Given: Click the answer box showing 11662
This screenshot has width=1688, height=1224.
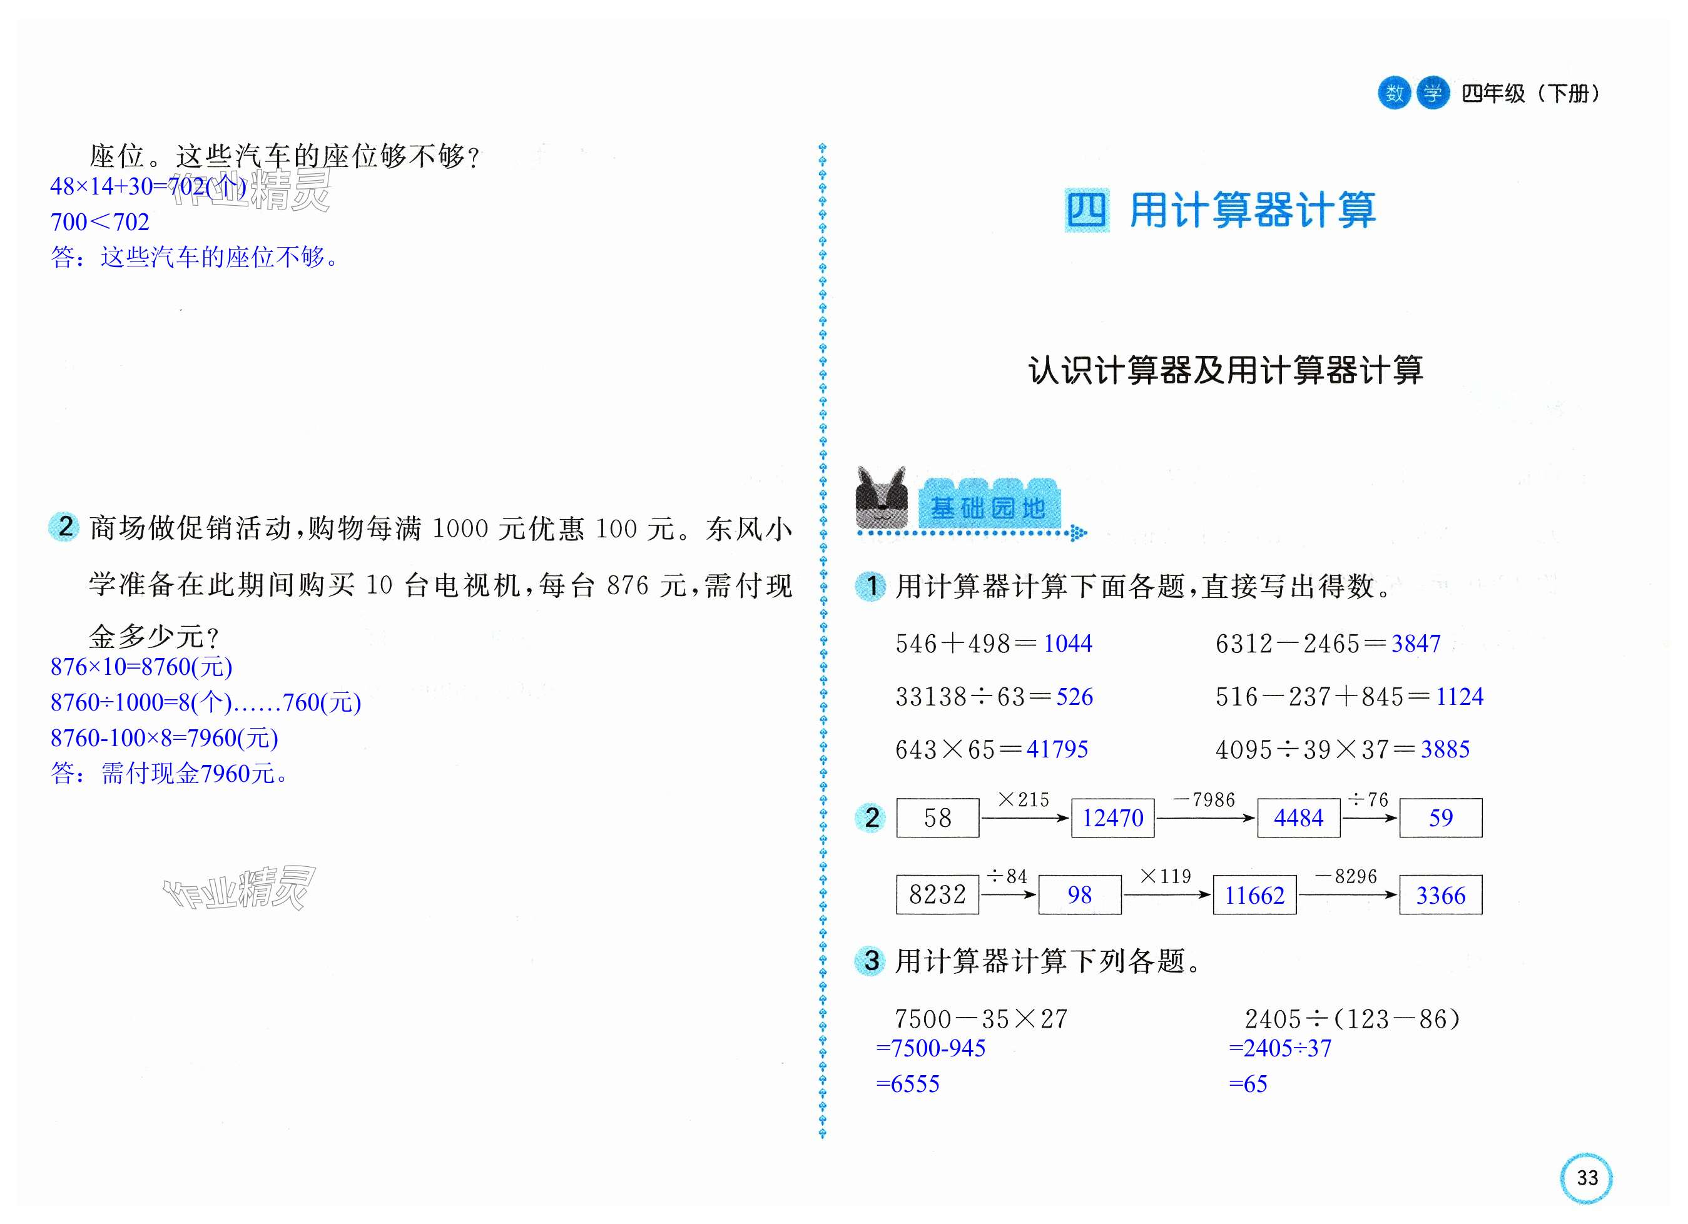Looking at the screenshot, I should [1255, 894].
